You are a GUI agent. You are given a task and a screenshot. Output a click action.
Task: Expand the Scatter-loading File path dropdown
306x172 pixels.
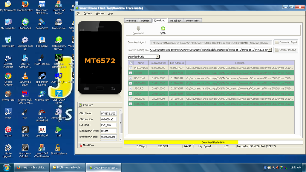270,50
